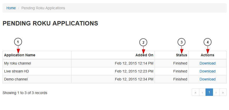Go to last page using double-right arrow

(x=223, y=92)
